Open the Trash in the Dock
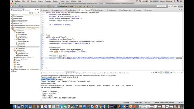The image size is (194, 109). point(179,106)
